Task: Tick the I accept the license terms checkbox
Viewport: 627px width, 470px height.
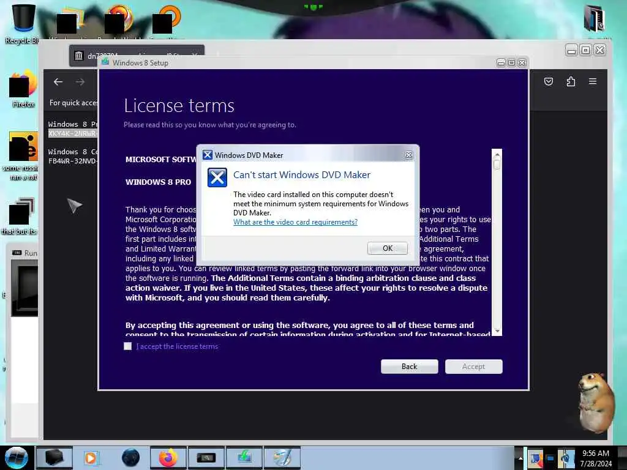Action: pos(127,346)
